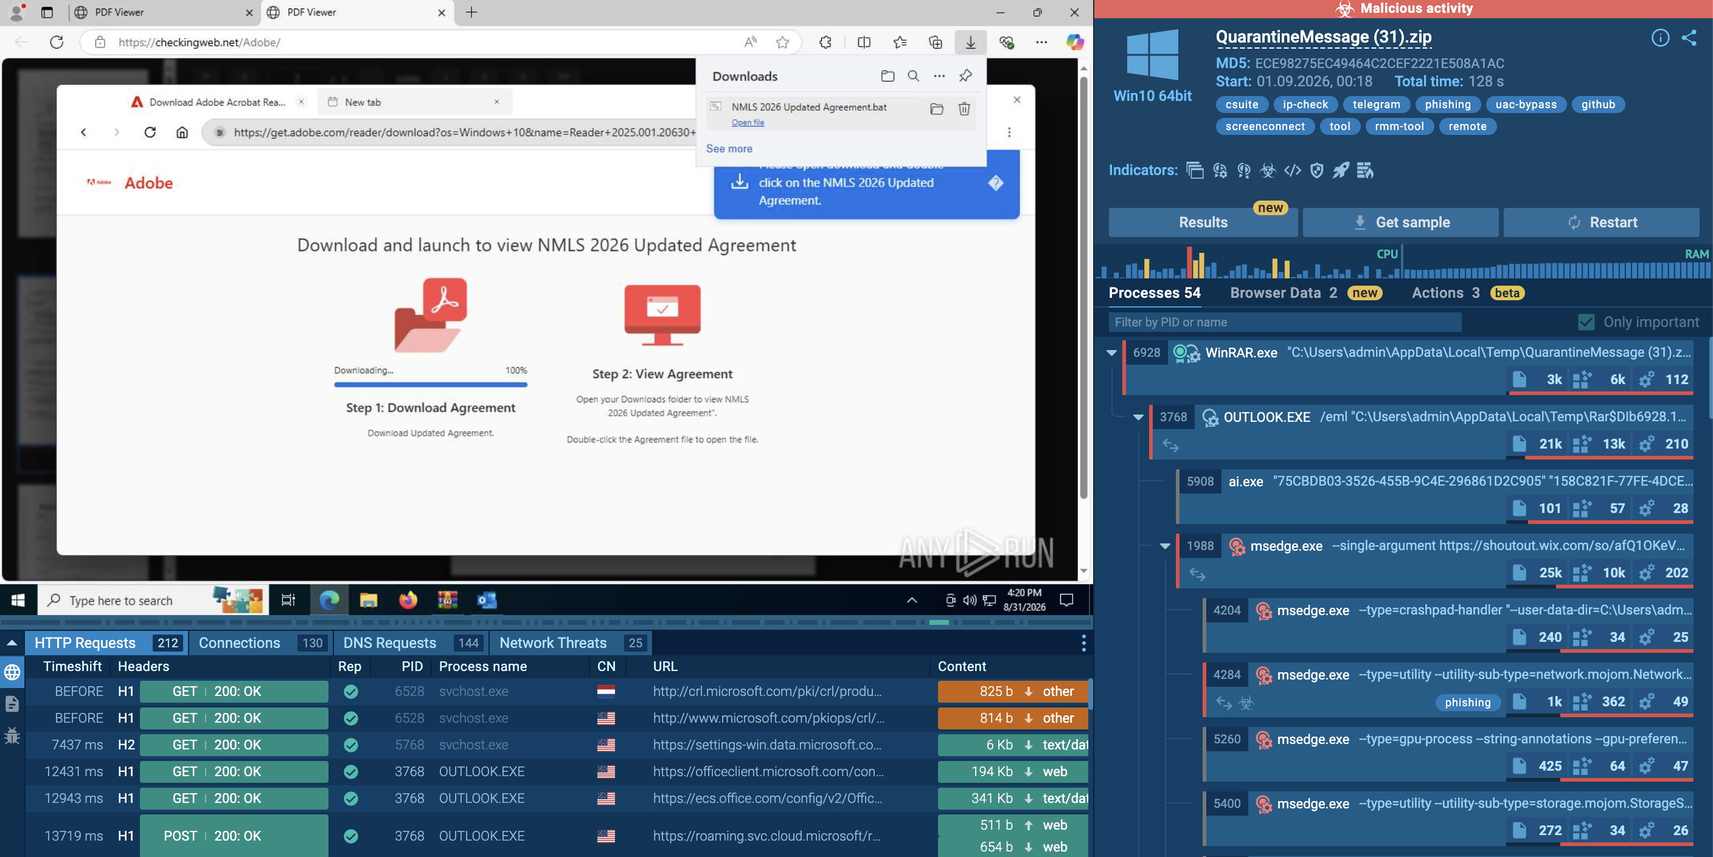Click the share task icon

click(1689, 38)
